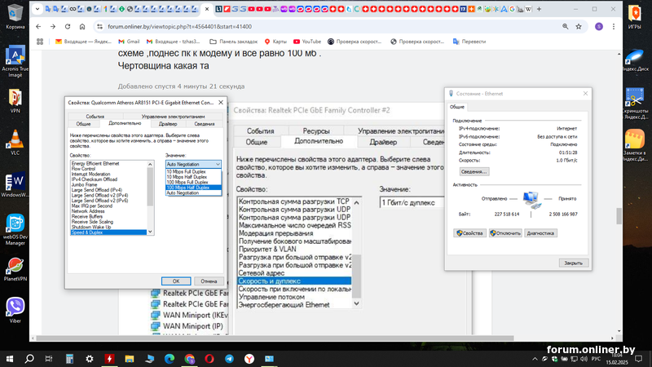Open Yandex Browser from the taskbar

pos(249,359)
